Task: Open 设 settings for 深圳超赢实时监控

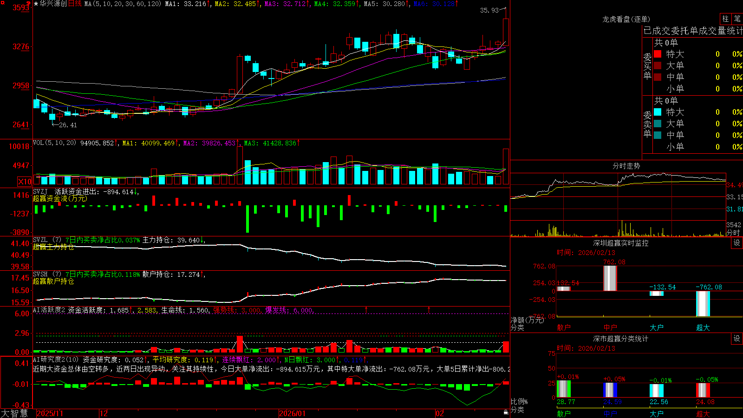Action: coord(737,243)
